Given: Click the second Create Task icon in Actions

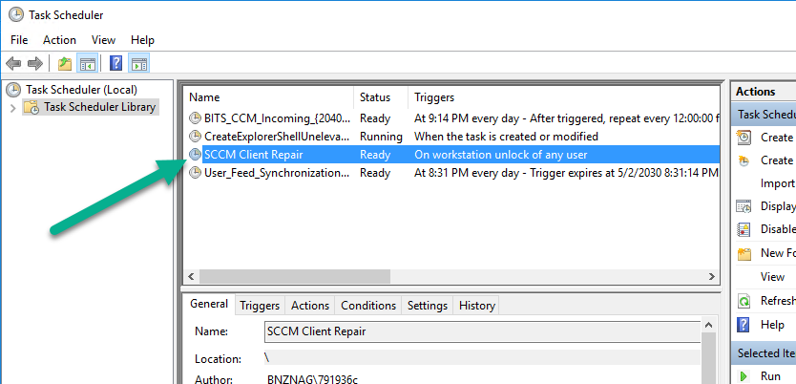Looking at the screenshot, I should 744,160.
